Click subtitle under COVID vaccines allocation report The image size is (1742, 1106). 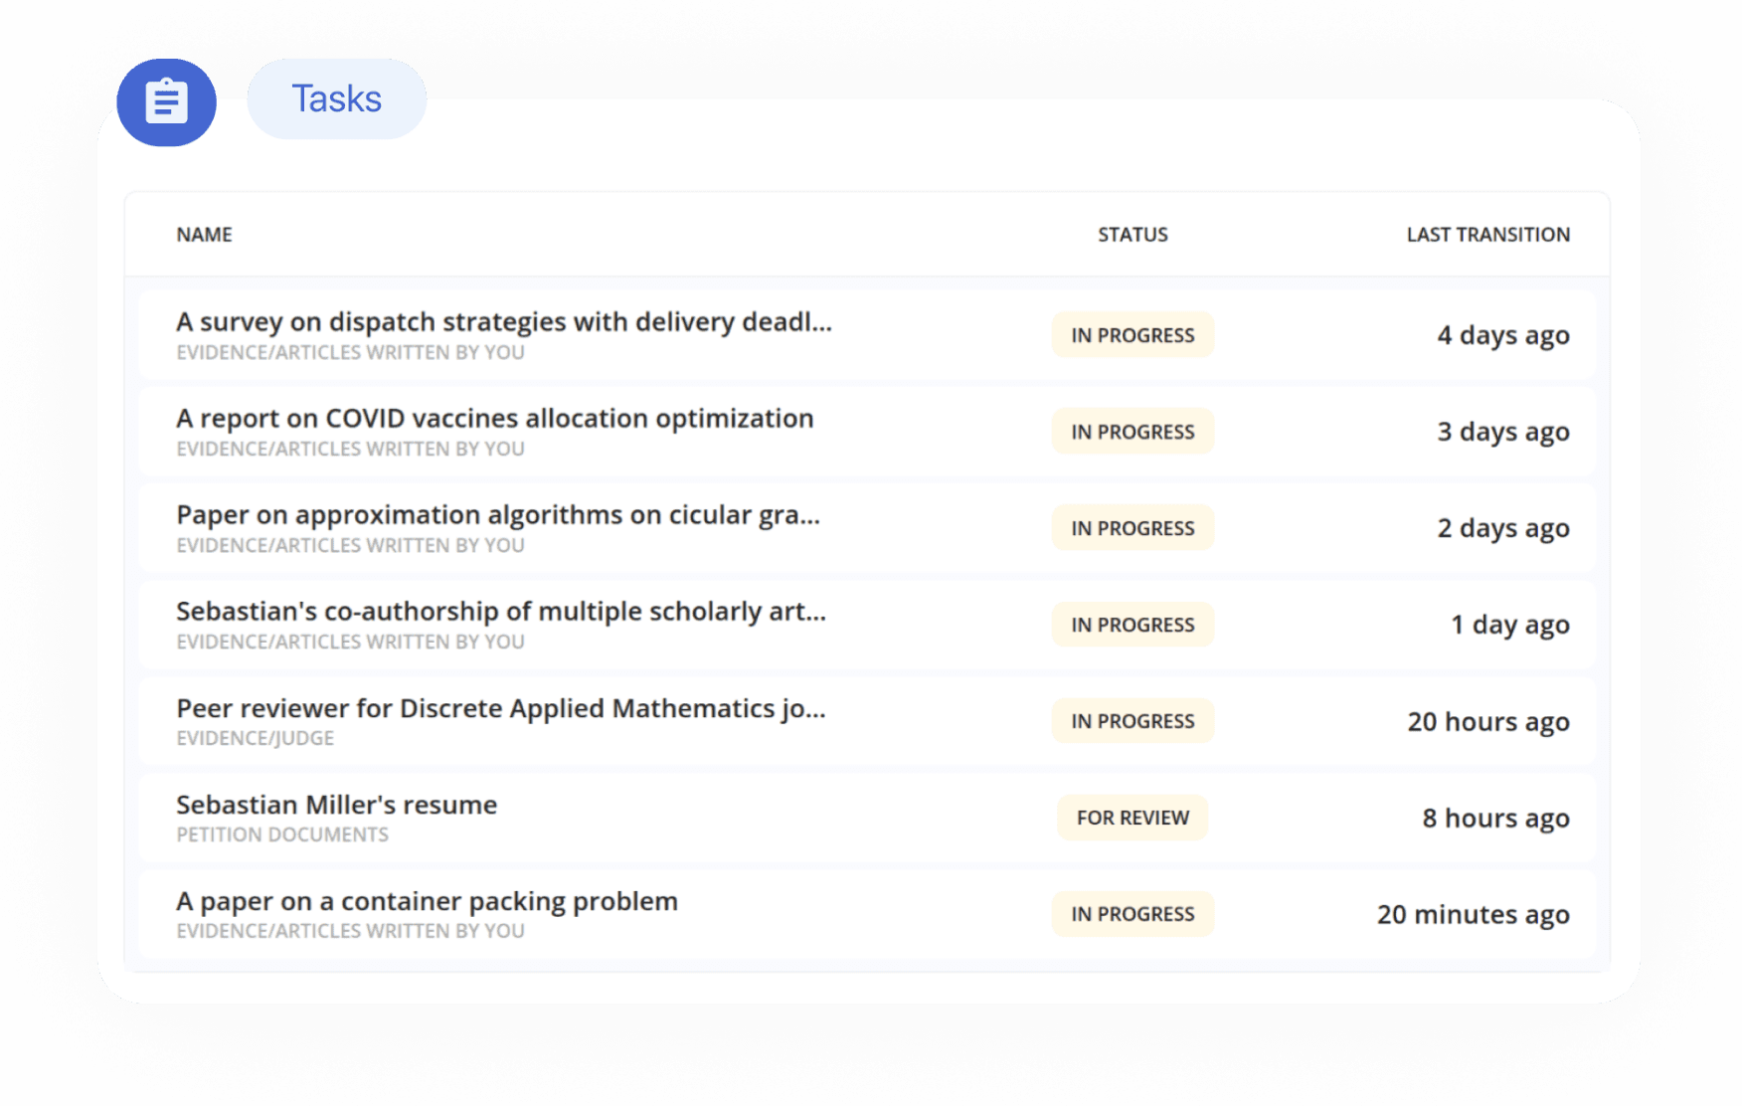coord(350,449)
